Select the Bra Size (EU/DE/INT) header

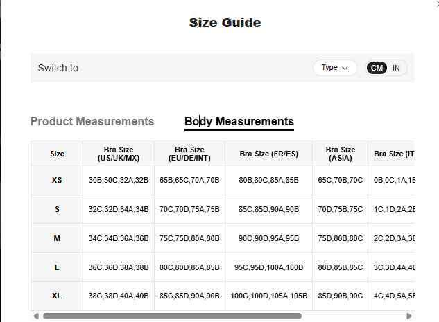[189, 154]
